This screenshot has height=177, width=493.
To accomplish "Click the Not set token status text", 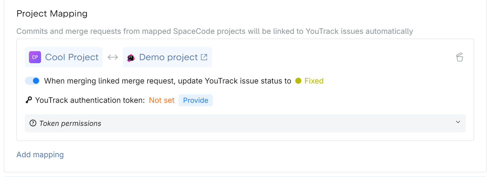I will point(162,100).
